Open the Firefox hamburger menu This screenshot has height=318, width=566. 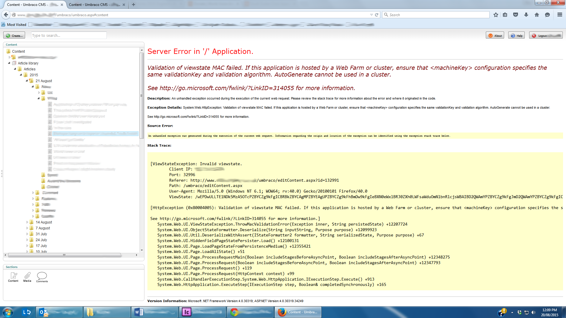coord(560,15)
